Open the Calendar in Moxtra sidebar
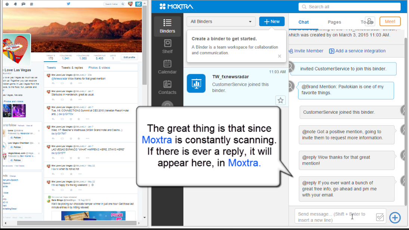The width and height of the screenshot is (409, 230). [x=167, y=67]
